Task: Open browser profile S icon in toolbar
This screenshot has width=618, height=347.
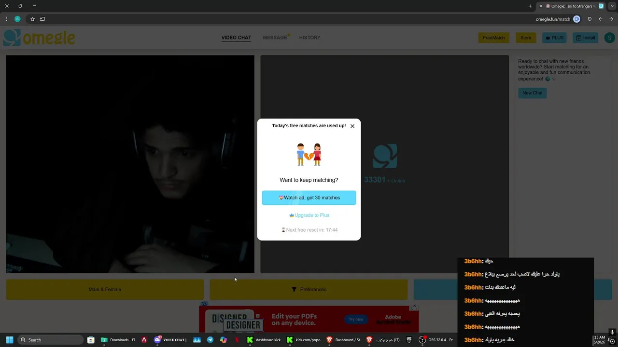Action: 17,19
